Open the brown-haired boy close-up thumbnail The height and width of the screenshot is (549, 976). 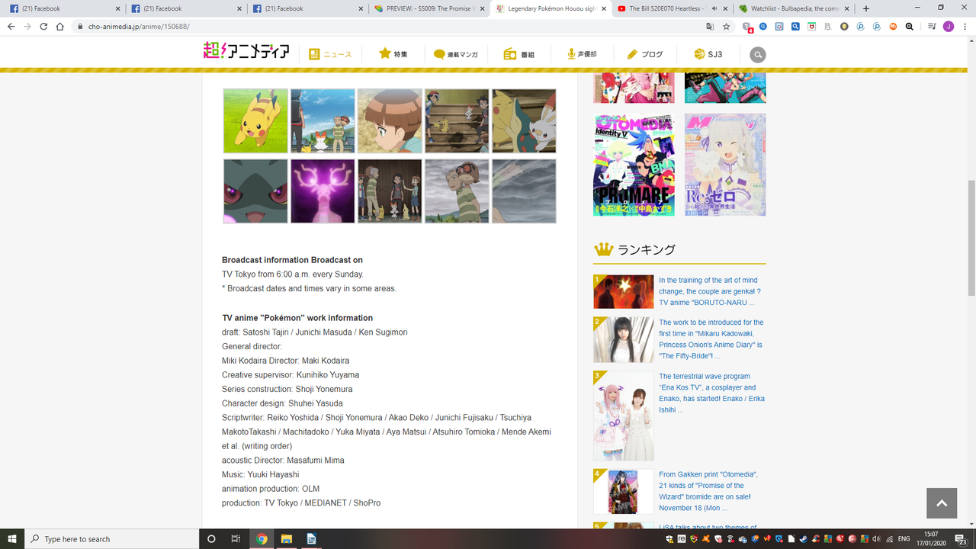point(390,120)
